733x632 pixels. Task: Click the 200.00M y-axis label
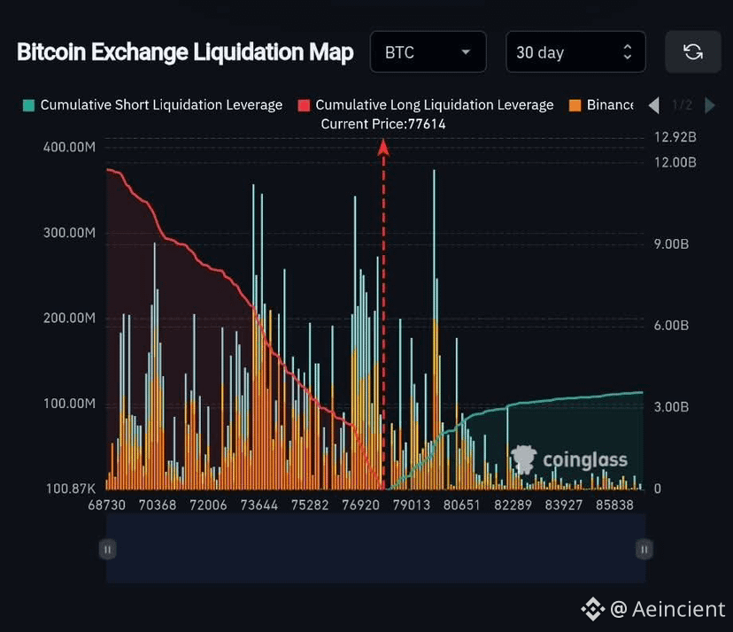coord(69,319)
